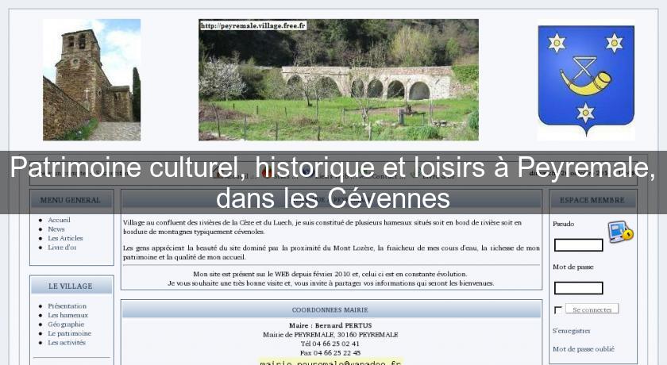Click the Mot de passe label
Image resolution: width=667 pixels, height=365 pixels.
573,267
